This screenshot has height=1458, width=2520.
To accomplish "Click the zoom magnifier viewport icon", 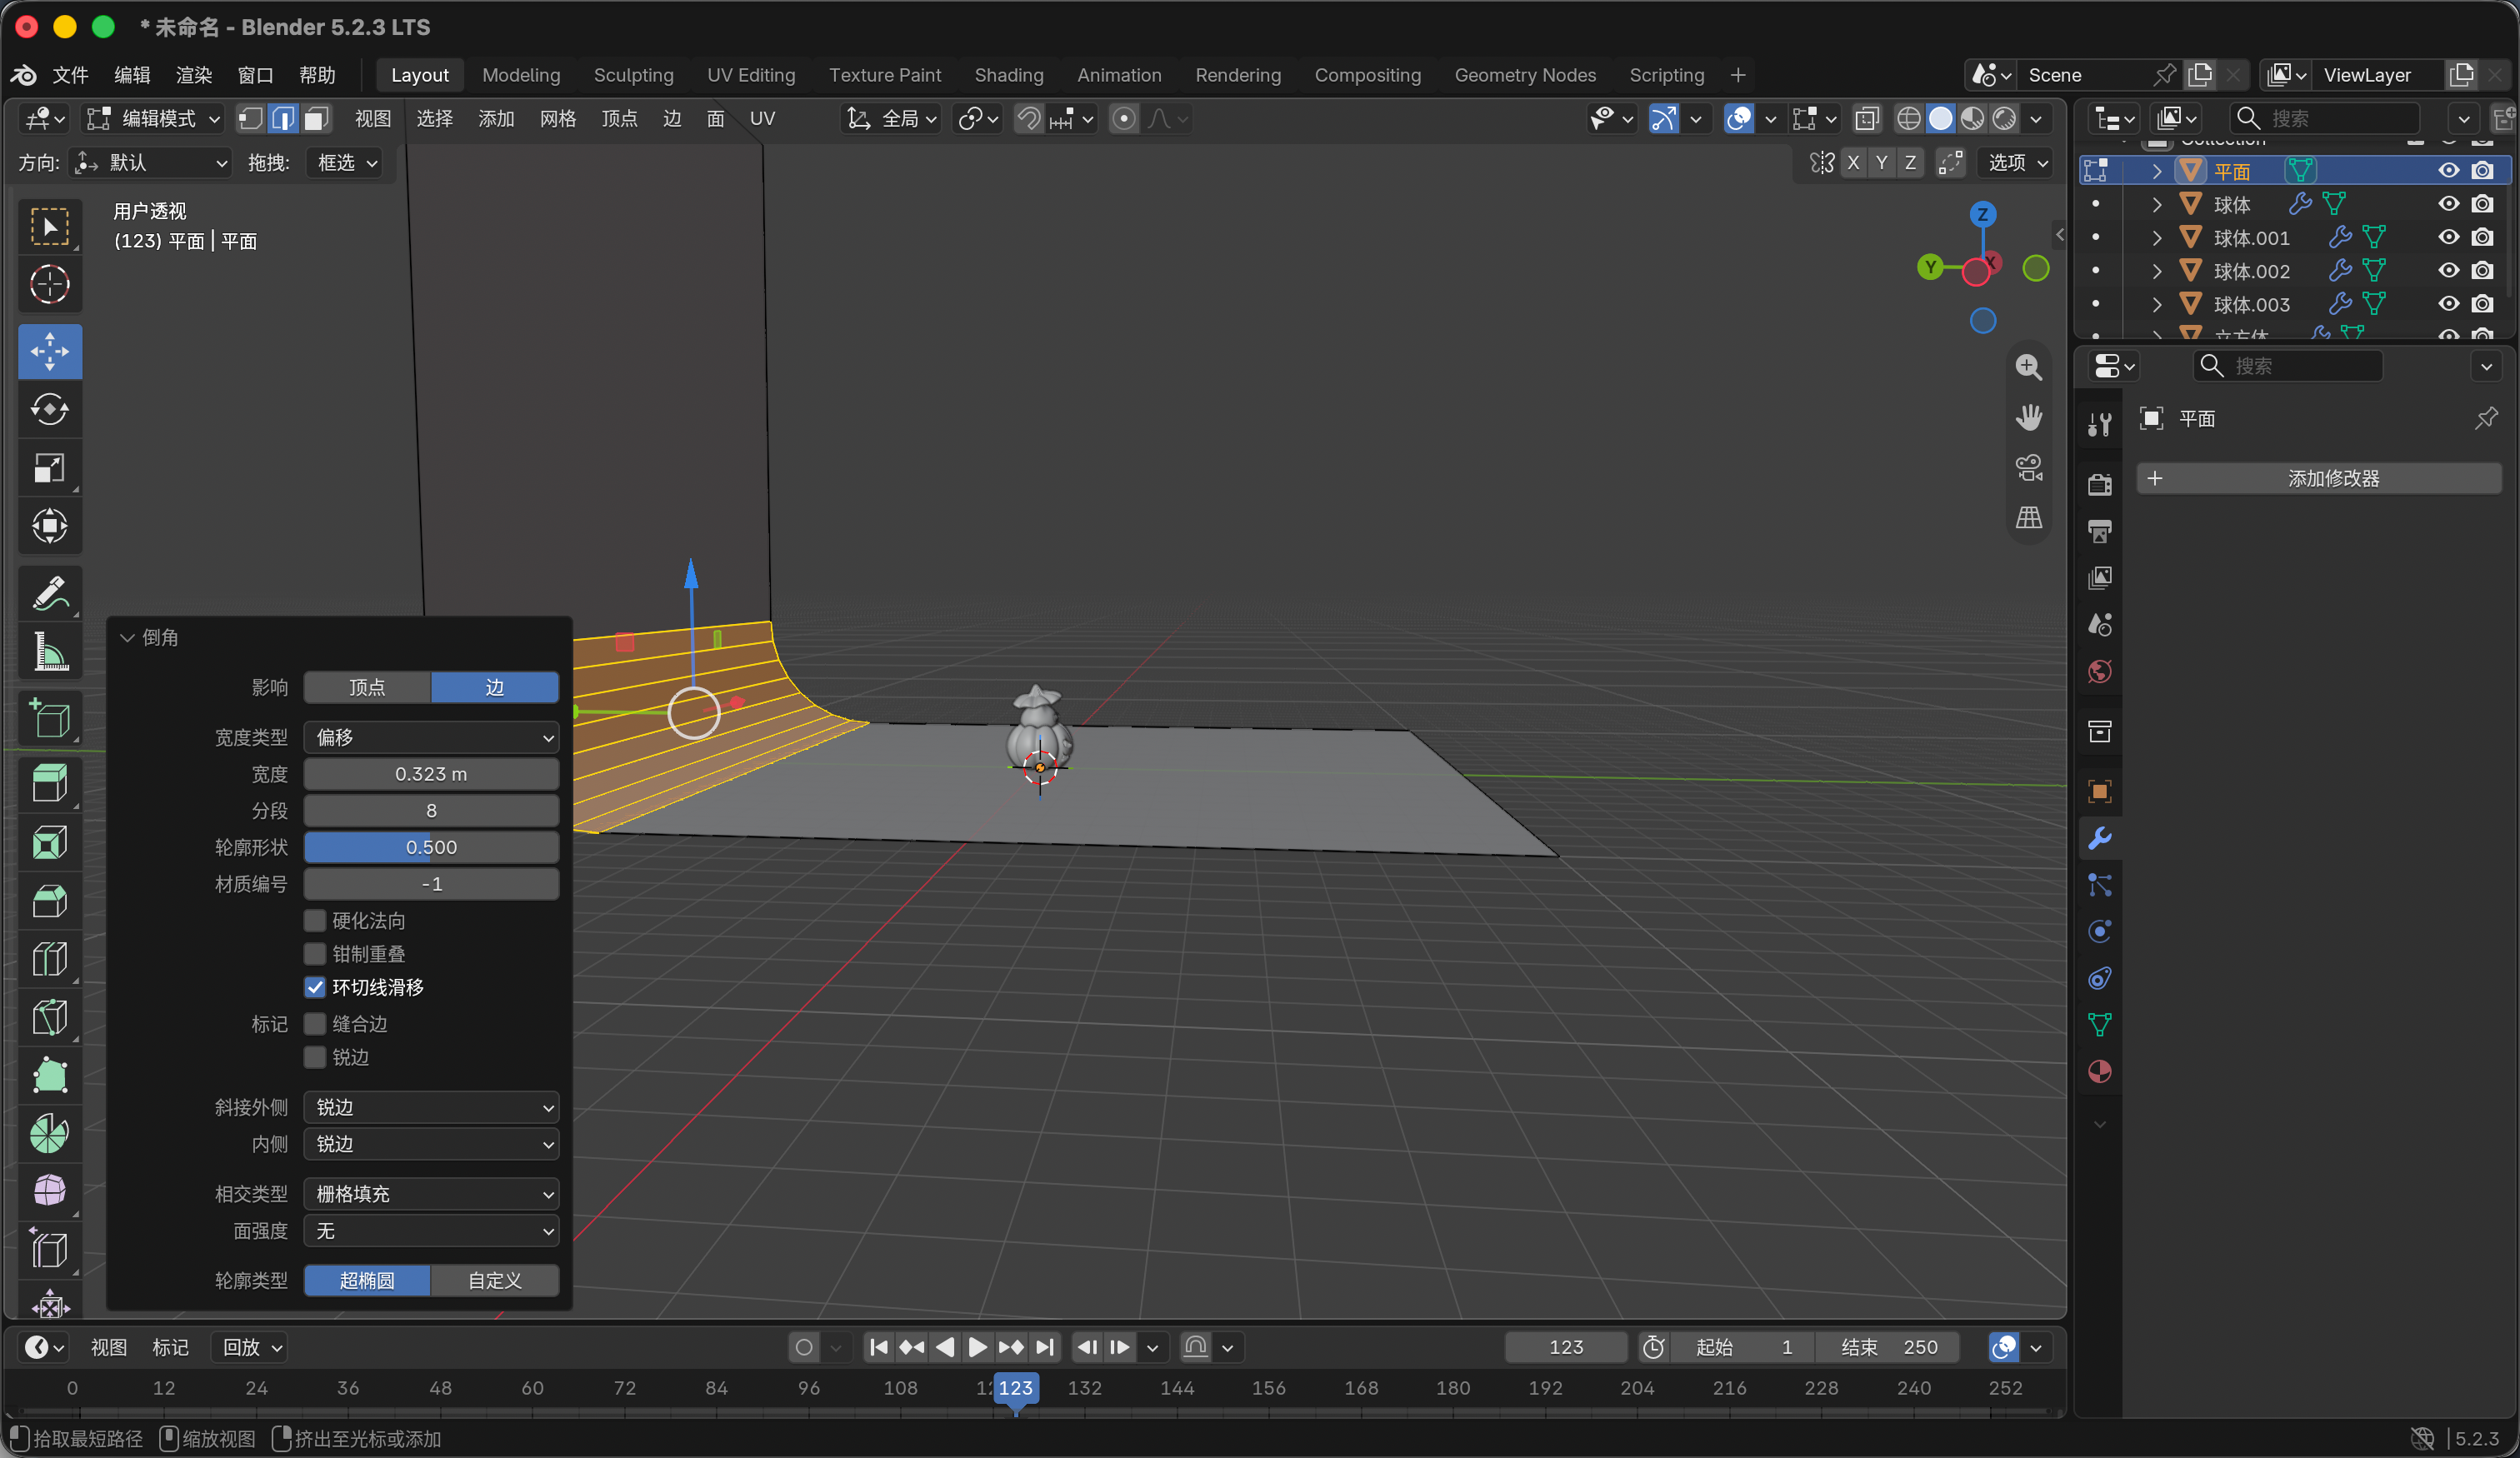I will pos(2028,367).
